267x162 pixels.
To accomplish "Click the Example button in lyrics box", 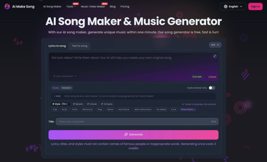I will tap(197, 77).
